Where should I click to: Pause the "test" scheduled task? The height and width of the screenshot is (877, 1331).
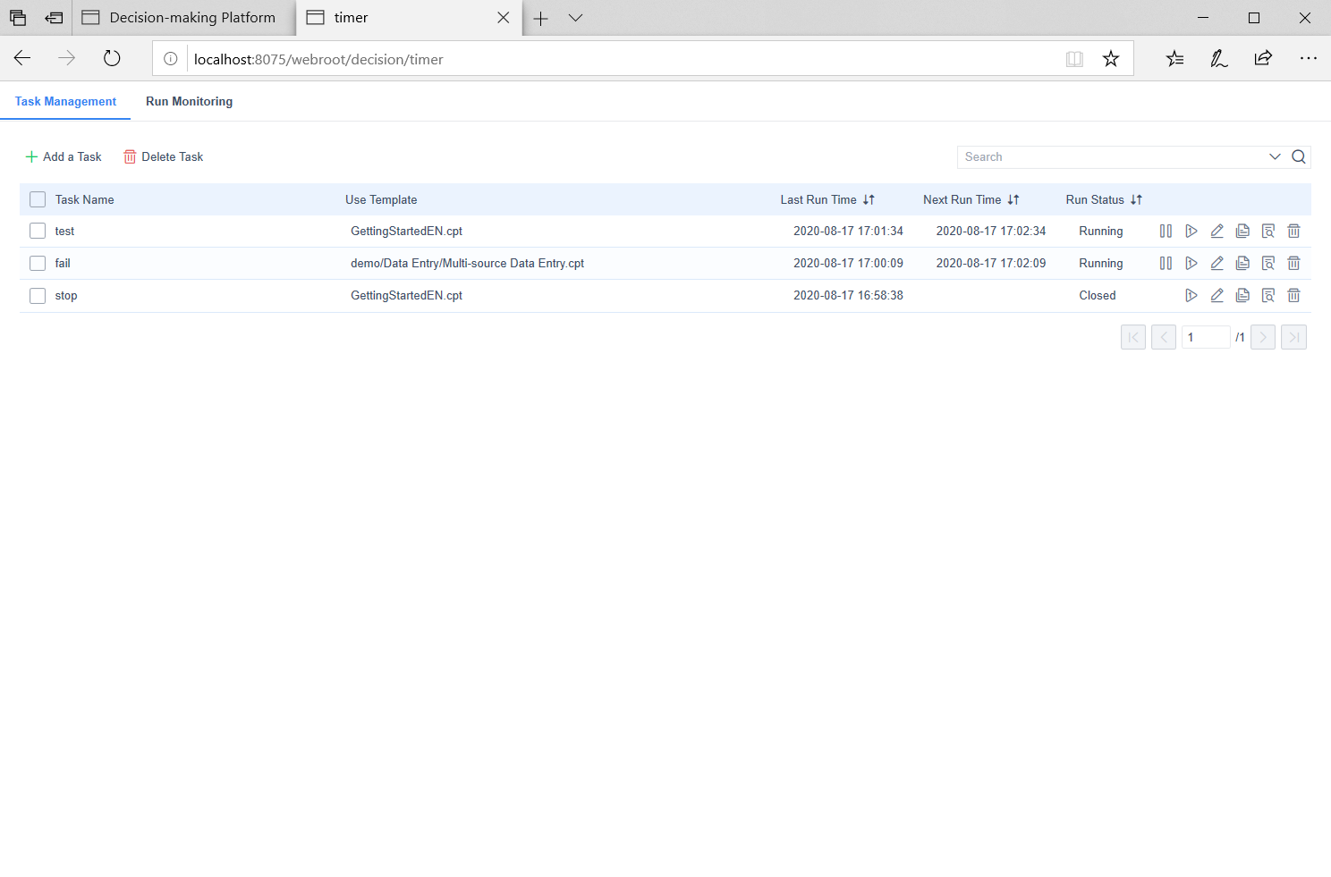coord(1165,231)
